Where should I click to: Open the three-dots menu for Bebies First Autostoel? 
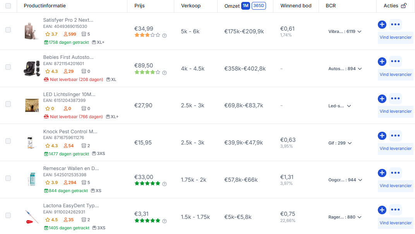click(395, 62)
